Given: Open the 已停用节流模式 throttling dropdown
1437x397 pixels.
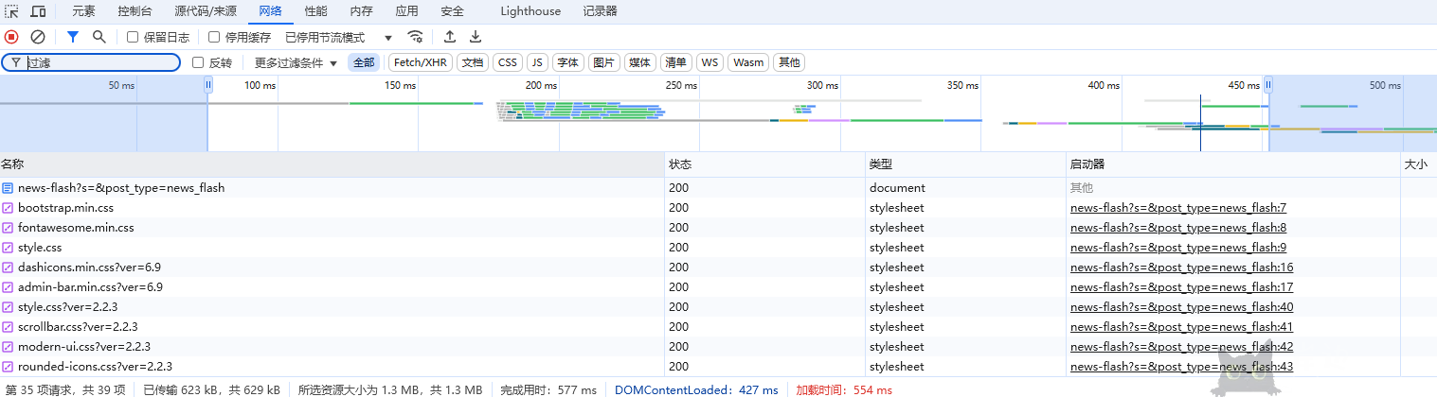Looking at the screenshot, I should (338, 37).
